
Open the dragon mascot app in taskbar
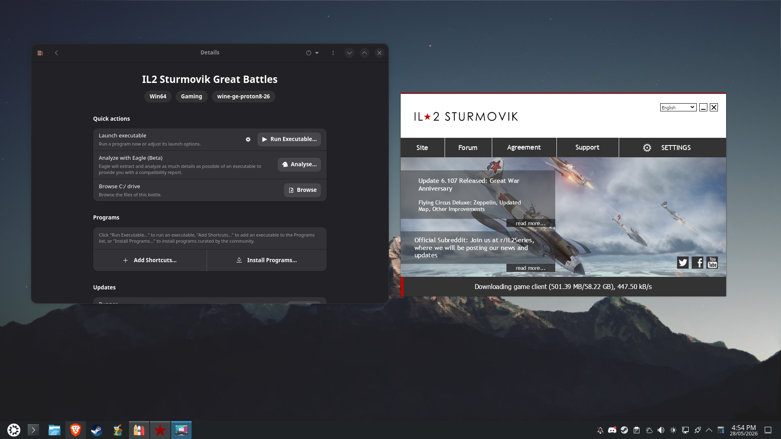[x=118, y=430]
